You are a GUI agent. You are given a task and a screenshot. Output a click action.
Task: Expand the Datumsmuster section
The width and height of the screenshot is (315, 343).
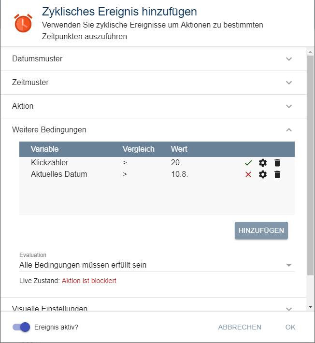289,59
